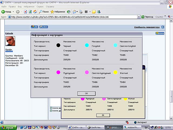Viewport: 173px width, 130px height.
Task: Click the printer quick launch icon
Action: point(58,128)
